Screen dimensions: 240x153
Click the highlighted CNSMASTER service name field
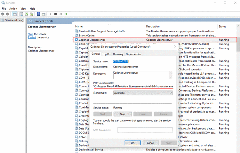pyautogui.click(x=121, y=61)
